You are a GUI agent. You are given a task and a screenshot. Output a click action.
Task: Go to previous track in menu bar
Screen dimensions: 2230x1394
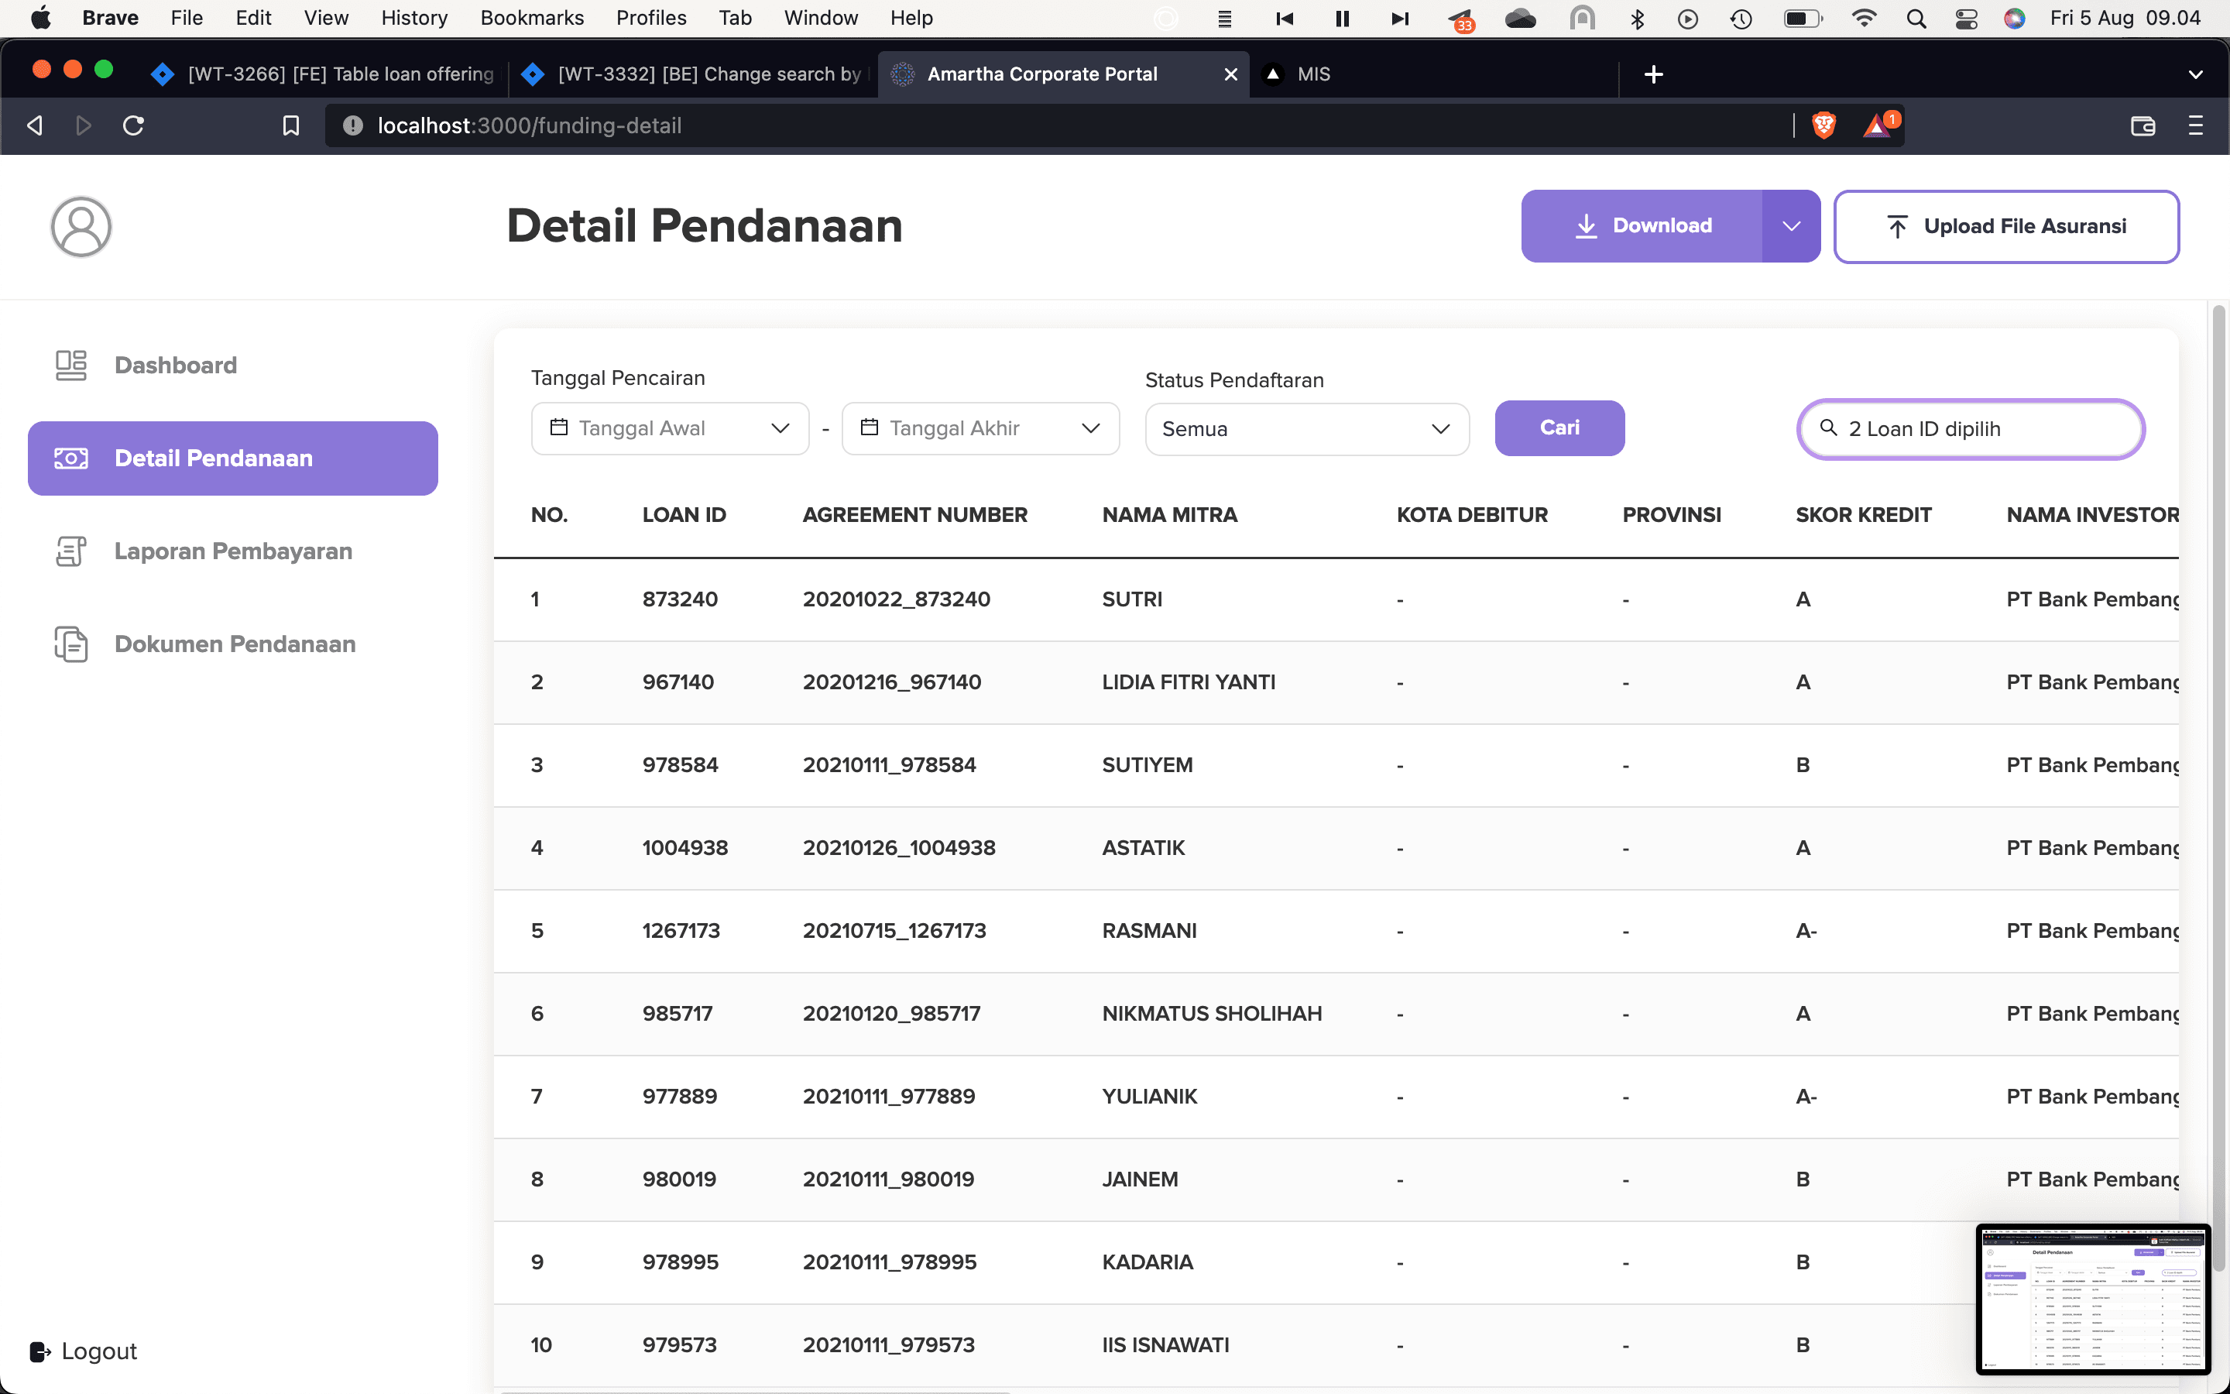(1285, 19)
